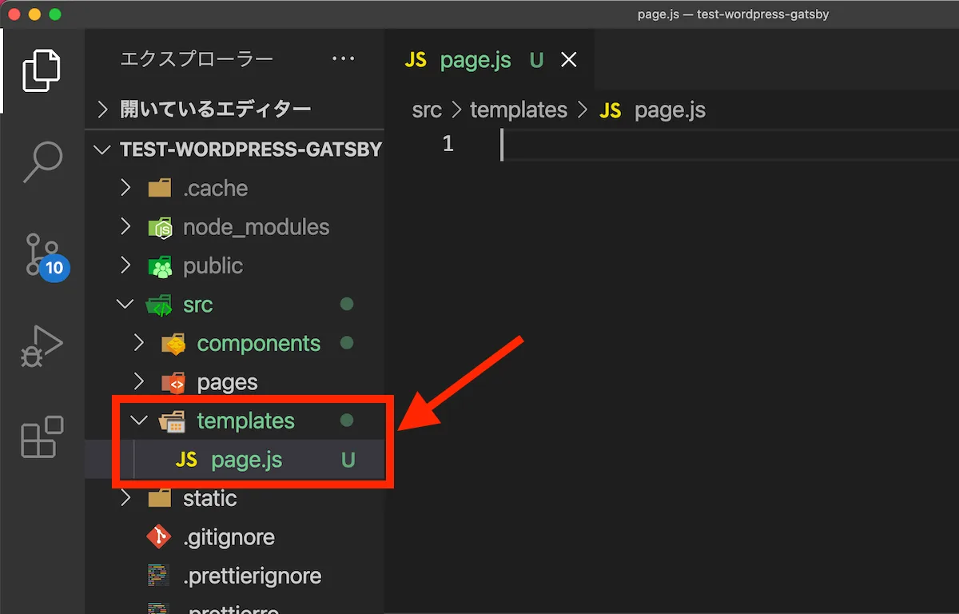
Task: Click the node_modules folder icon
Action: point(159,227)
